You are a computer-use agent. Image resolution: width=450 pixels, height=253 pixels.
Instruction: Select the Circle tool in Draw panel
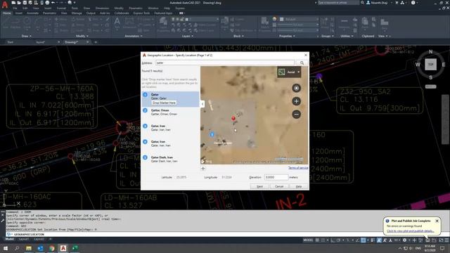point(27,22)
